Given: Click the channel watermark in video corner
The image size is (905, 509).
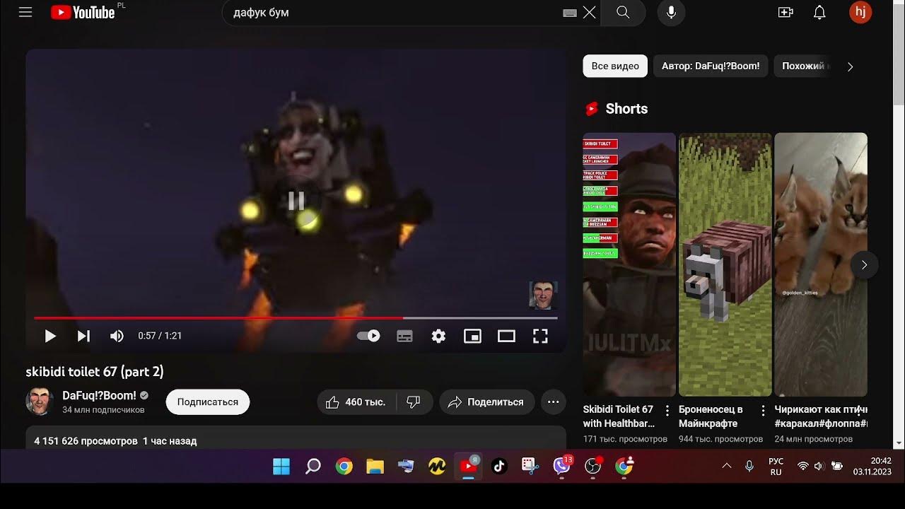Looking at the screenshot, I should click(543, 296).
